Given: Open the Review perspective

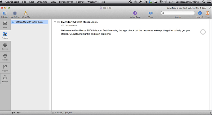Looking at the screenshot, I should click(x=5, y=78).
